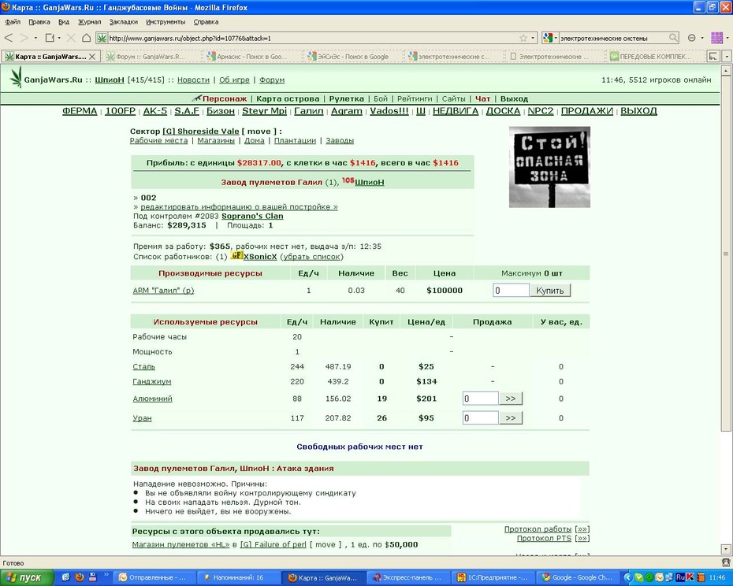Open the search engine selector dropdown
733x586 pixels.
click(556, 38)
